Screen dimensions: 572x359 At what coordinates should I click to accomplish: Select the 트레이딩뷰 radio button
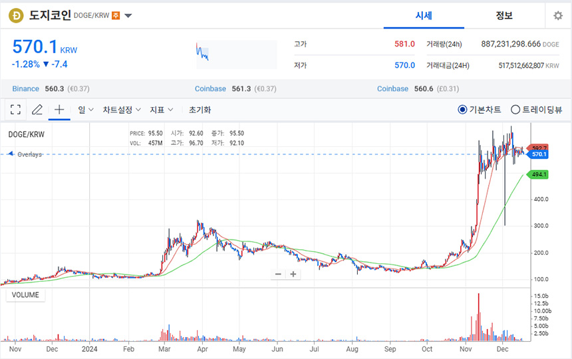coord(515,109)
